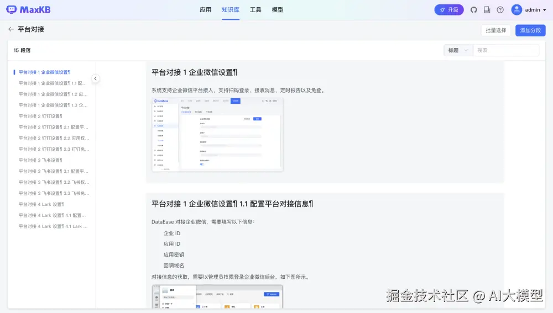The height and width of the screenshot is (313, 553).
Task: Select outline item 飞书设置 3.1
Action: tap(54, 171)
